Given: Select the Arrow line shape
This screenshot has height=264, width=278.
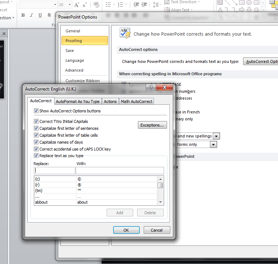Looking at the screenshot, I should click(234, 2).
